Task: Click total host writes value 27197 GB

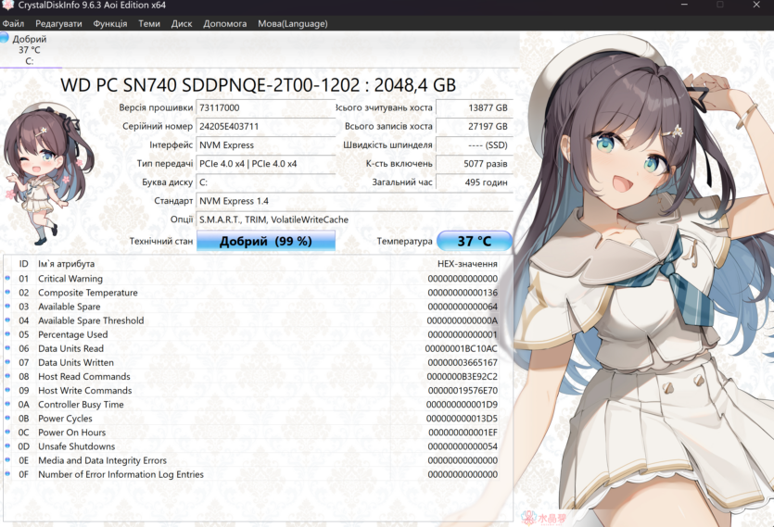Action: click(x=475, y=126)
